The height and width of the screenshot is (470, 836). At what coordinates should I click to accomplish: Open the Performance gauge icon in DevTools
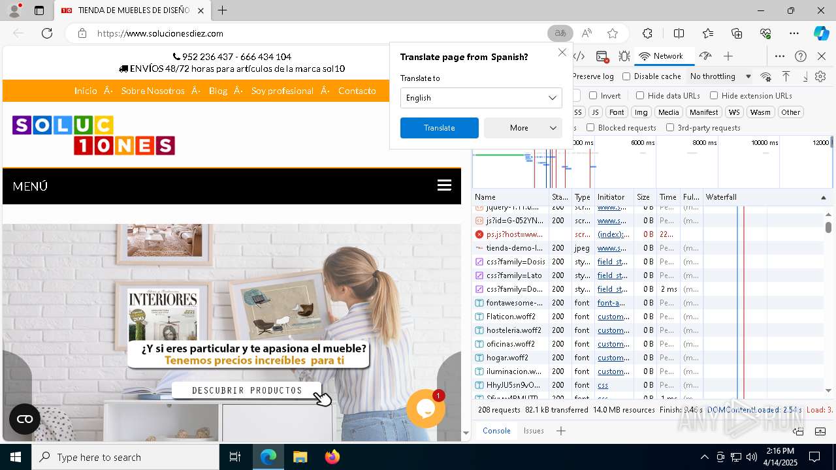tap(705, 56)
